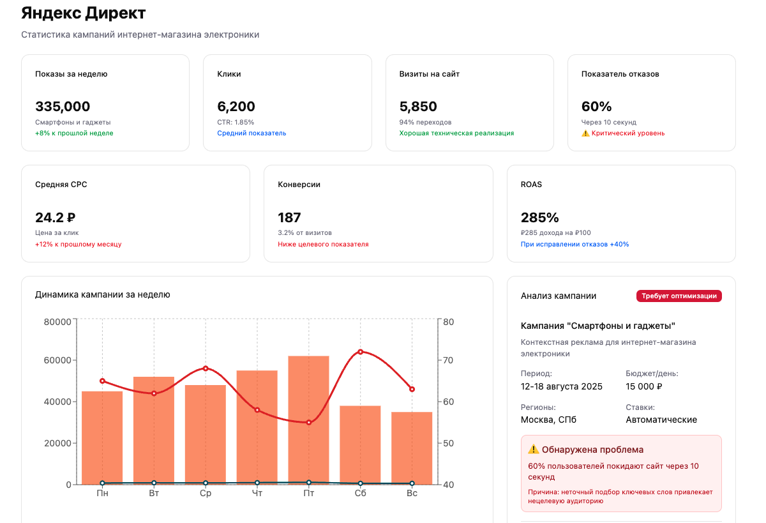Screen dimensions: 766x523
Task: Select the tallest orange bar, Пт
Action: 309,420
